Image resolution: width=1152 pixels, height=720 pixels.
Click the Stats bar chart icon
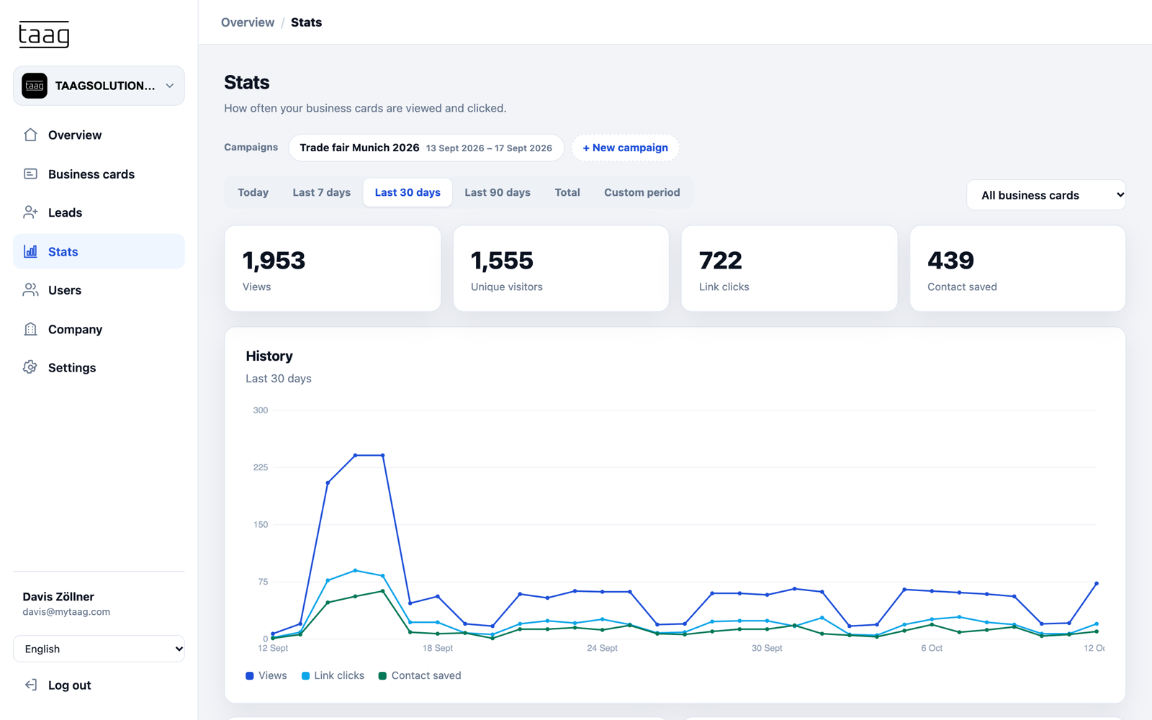(30, 251)
